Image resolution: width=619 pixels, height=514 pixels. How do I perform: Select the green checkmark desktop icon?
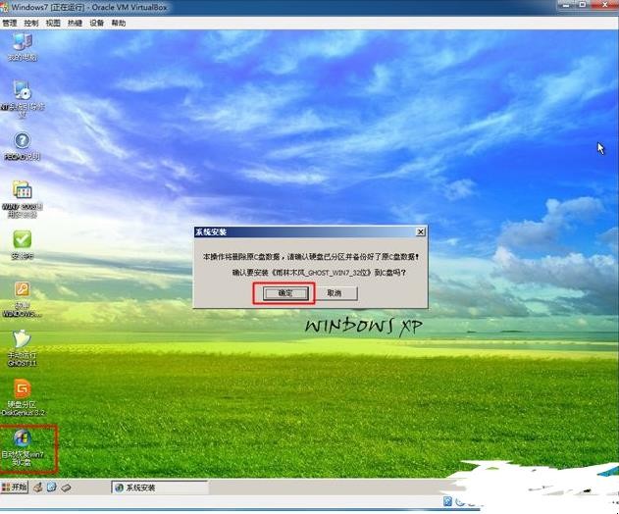click(23, 245)
